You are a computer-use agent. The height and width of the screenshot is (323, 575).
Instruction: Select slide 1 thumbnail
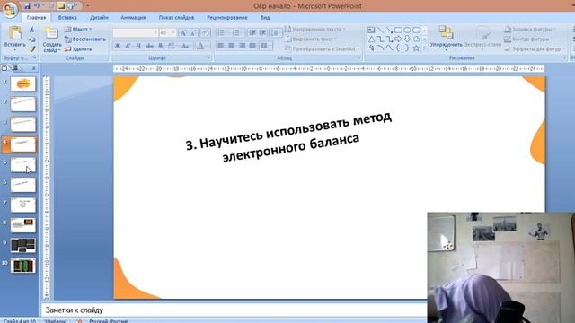coord(22,83)
